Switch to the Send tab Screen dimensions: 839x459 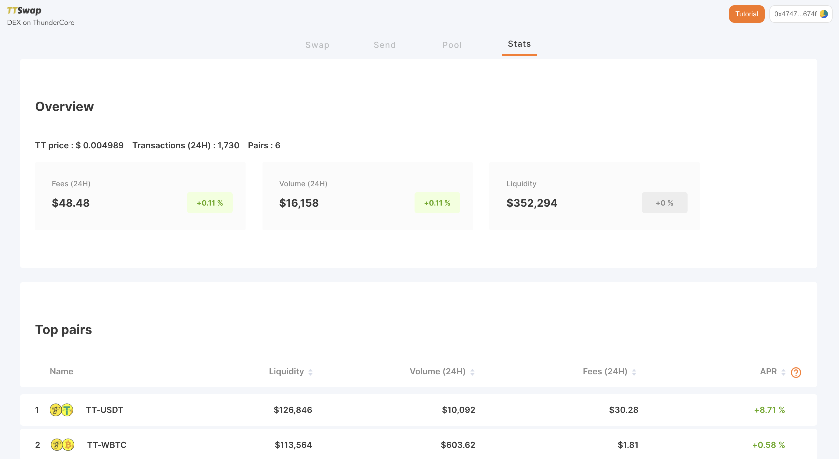[385, 45]
